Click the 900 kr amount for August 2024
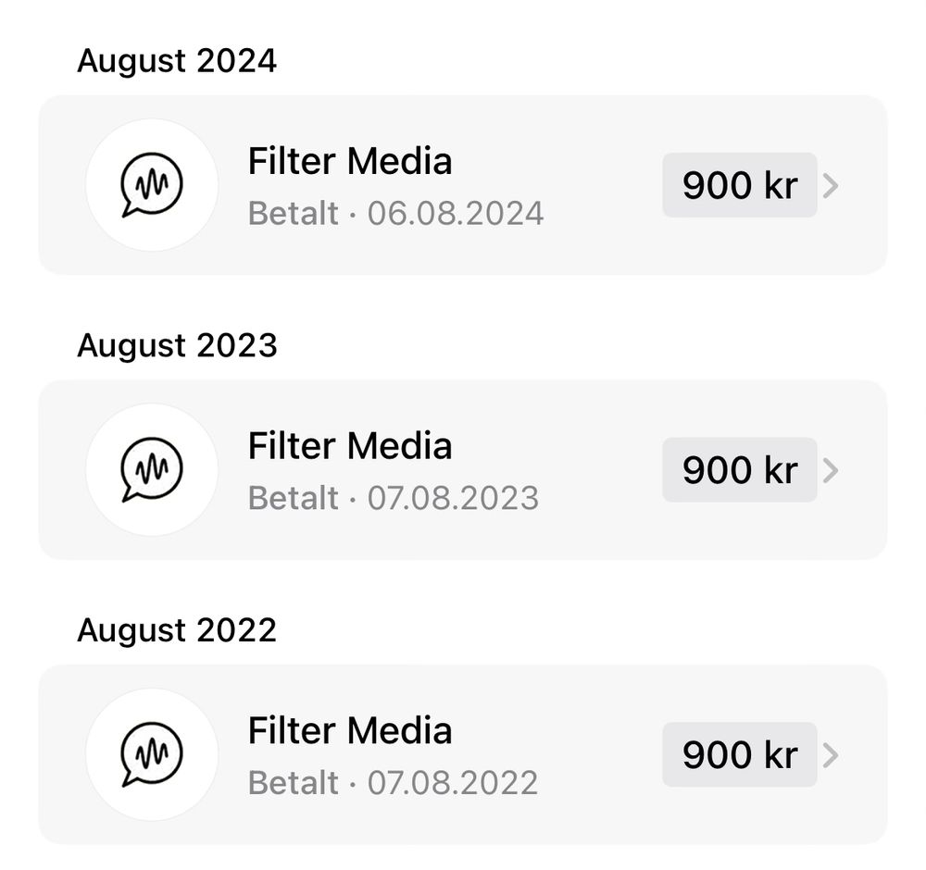Viewport: 926px width, 870px height. tap(739, 185)
